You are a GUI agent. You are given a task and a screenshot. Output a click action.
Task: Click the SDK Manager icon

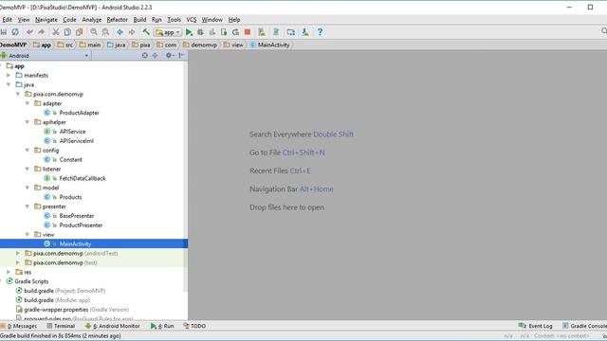(x=305, y=32)
